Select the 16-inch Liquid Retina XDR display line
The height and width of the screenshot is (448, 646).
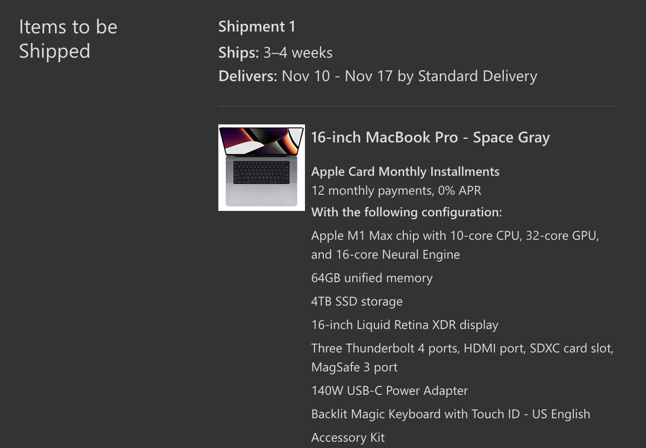pyautogui.click(x=405, y=325)
